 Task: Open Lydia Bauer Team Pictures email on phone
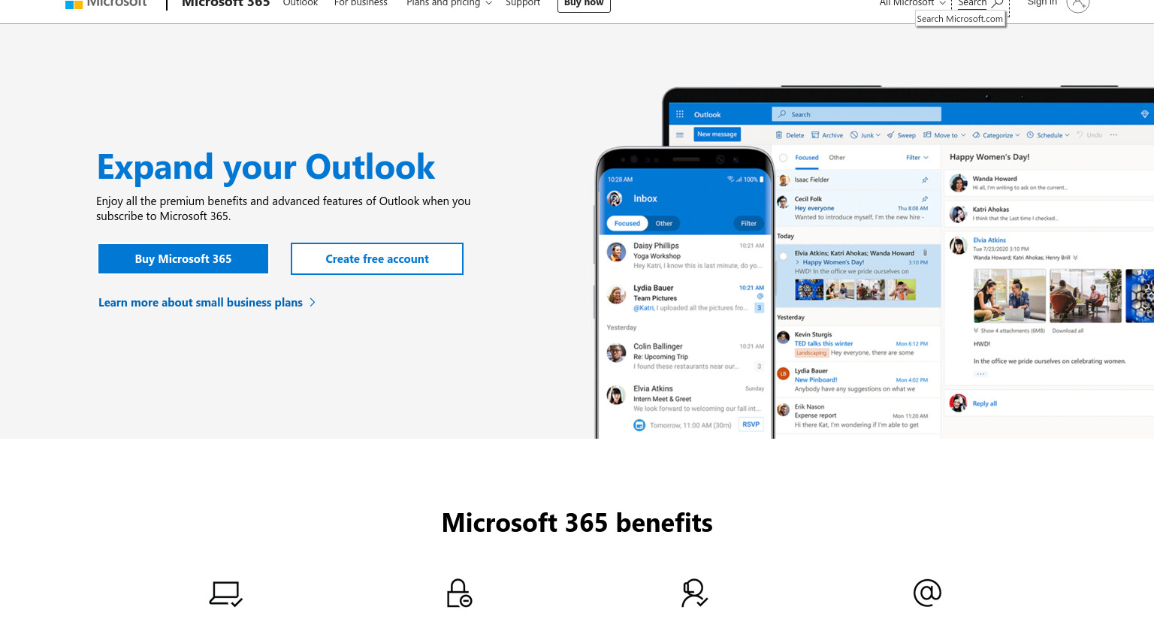pos(685,297)
